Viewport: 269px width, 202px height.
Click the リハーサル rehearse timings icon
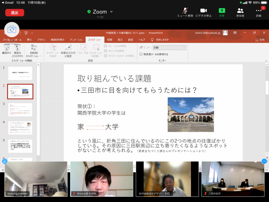(x=83, y=49)
